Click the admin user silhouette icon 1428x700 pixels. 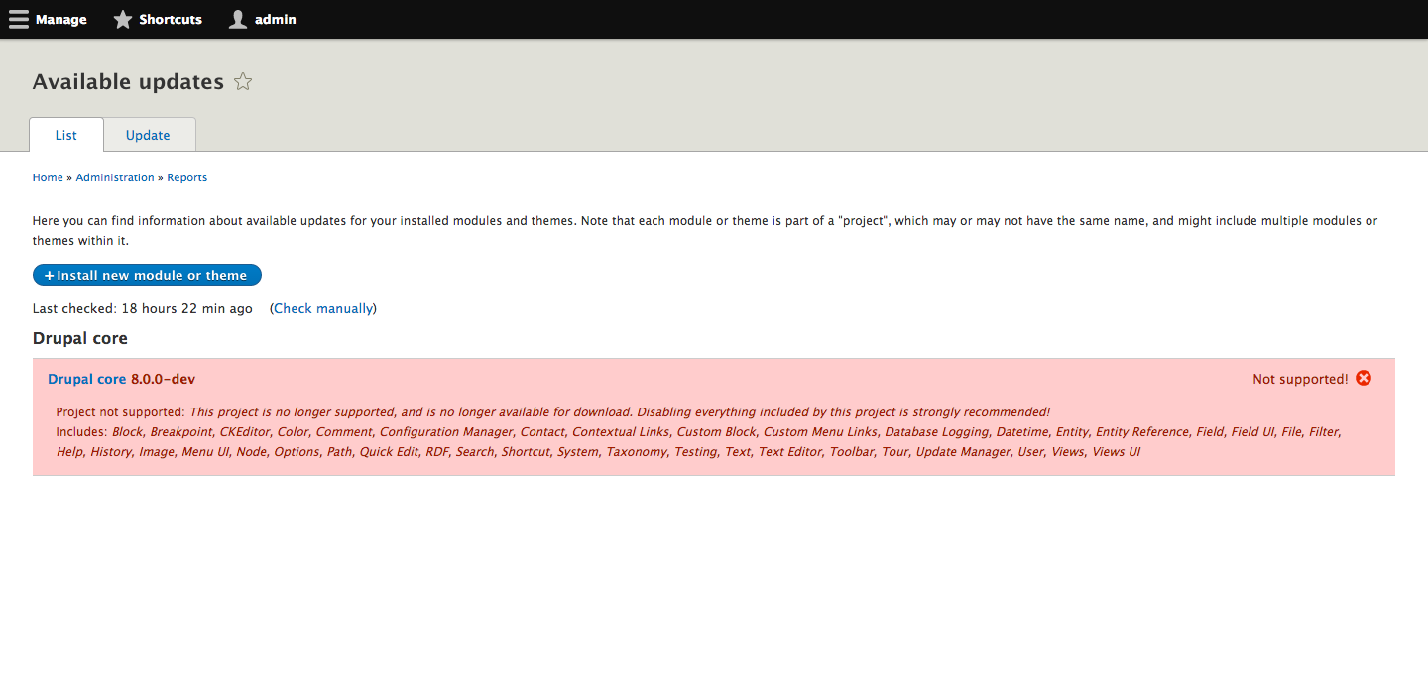click(238, 19)
